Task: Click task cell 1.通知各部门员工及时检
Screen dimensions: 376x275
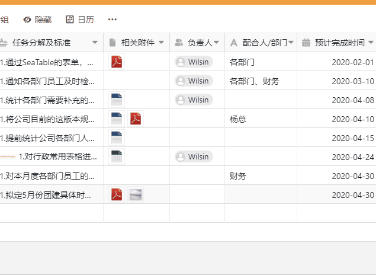Action: 52,81
